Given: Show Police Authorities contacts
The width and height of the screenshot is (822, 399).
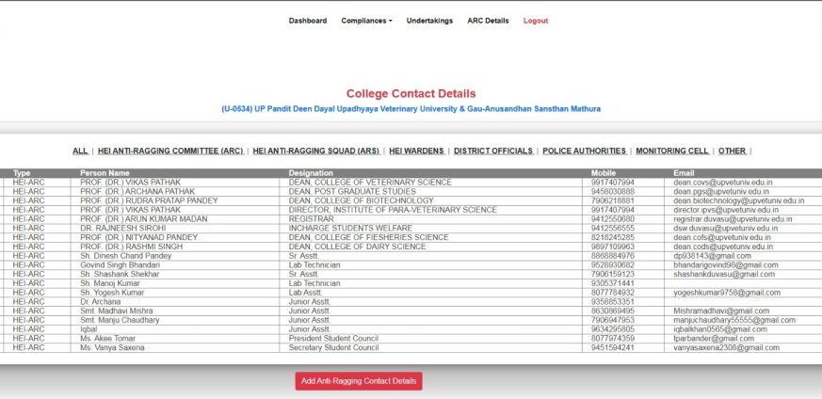Looking at the screenshot, I should 584,151.
